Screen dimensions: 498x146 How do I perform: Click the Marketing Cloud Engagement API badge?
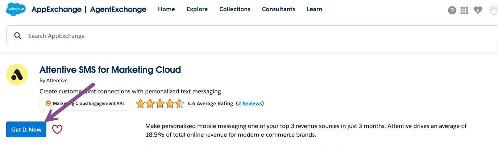tap(85, 103)
